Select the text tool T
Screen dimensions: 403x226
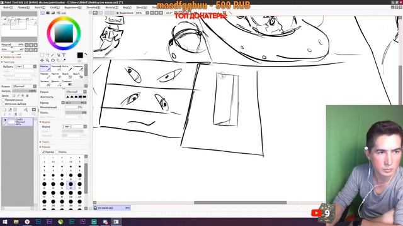[x=64, y=55]
